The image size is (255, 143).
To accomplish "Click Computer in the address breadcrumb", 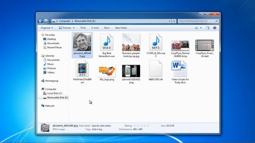I will (65, 21).
